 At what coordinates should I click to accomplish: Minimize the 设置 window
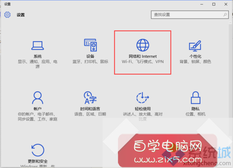202,4
